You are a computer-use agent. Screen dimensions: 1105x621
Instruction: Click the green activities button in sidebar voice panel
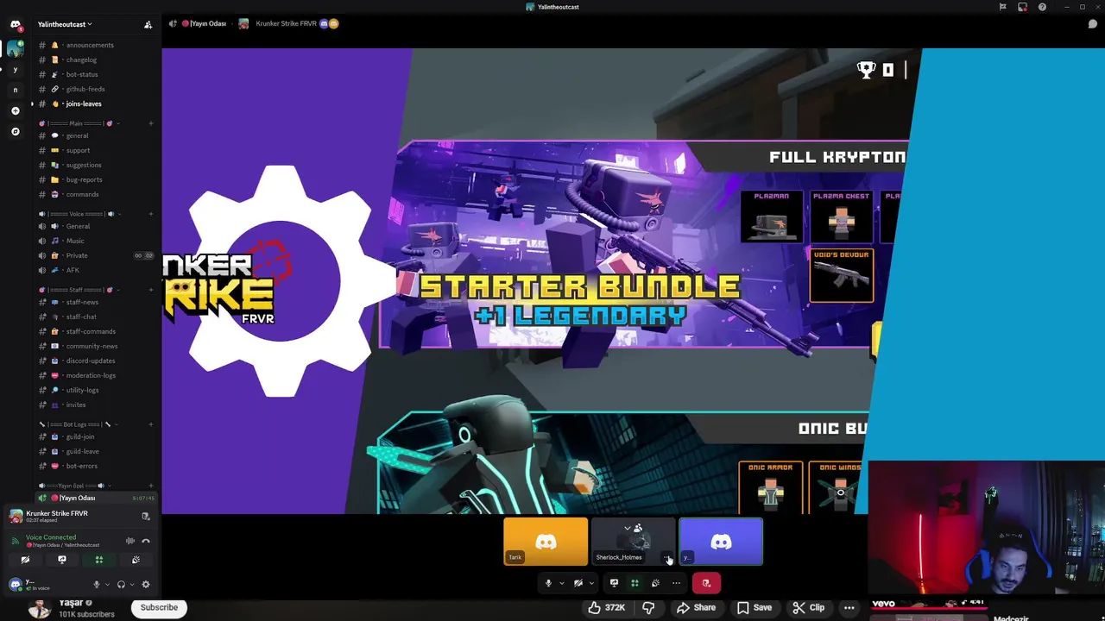(x=99, y=560)
